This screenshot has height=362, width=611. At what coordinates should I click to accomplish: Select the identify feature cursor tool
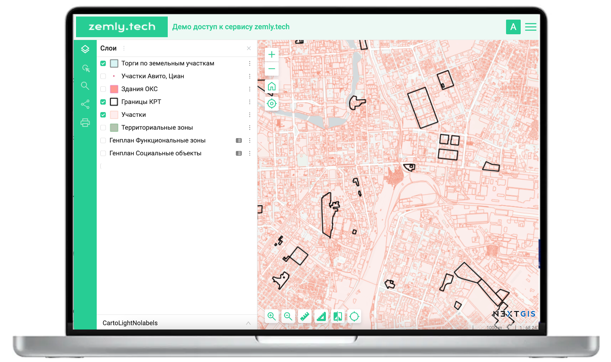pos(86,68)
